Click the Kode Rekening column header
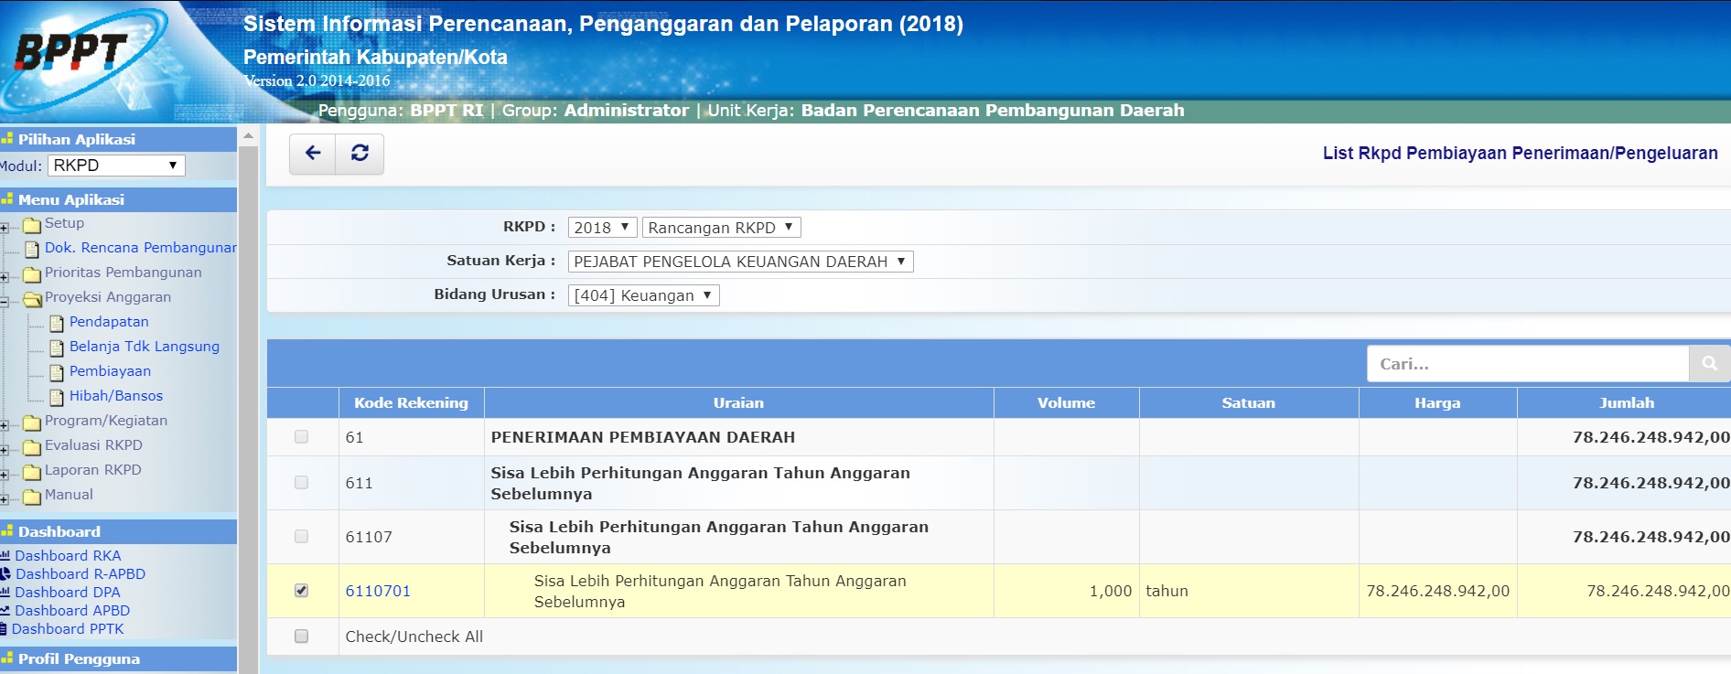This screenshot has width=1731, height=674. pos(411,402)
